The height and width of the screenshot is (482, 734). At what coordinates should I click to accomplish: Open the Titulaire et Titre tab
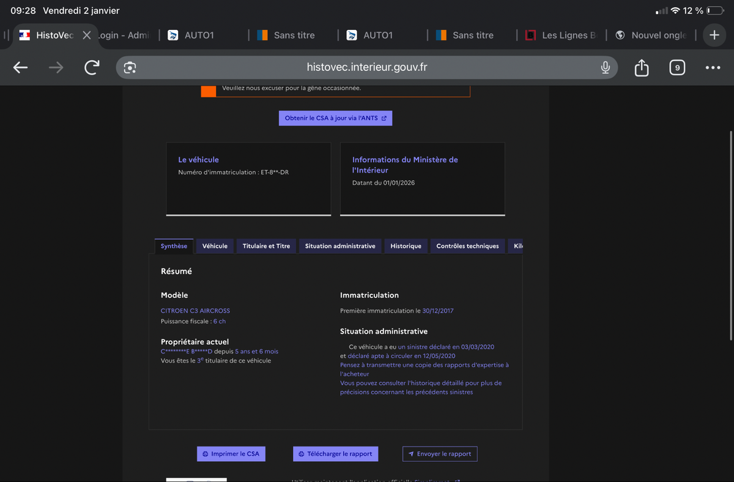coord(266,246)
